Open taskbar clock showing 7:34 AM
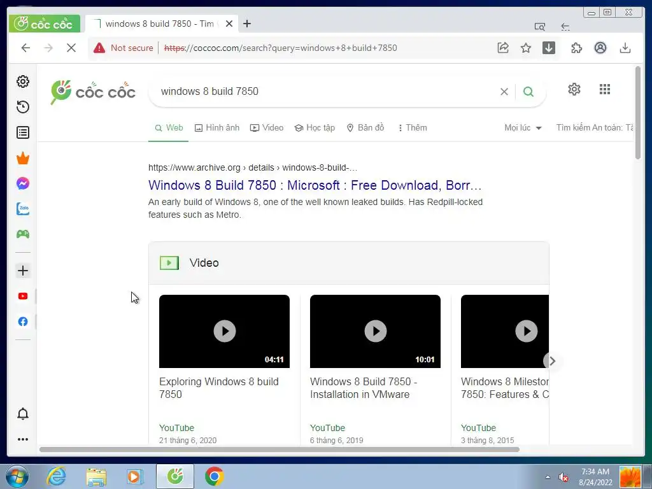This screenshot has width=652, height=489. tap(595, 477)
